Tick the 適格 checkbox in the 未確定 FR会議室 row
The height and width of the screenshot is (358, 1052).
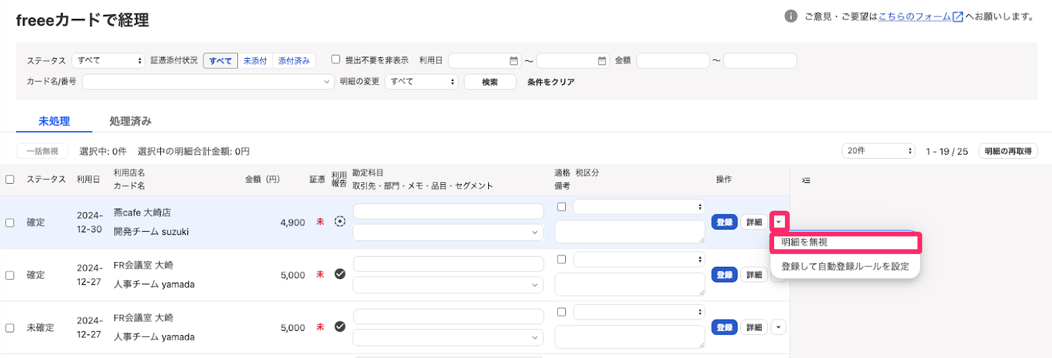[x=561, y=312]
